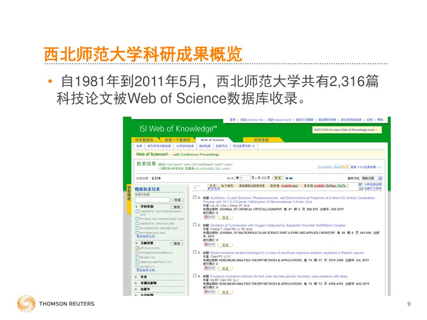This screenshot has width=427, height=320.
Task: Collapse the 文献类型 section
Action: click(x=136, y=243)
